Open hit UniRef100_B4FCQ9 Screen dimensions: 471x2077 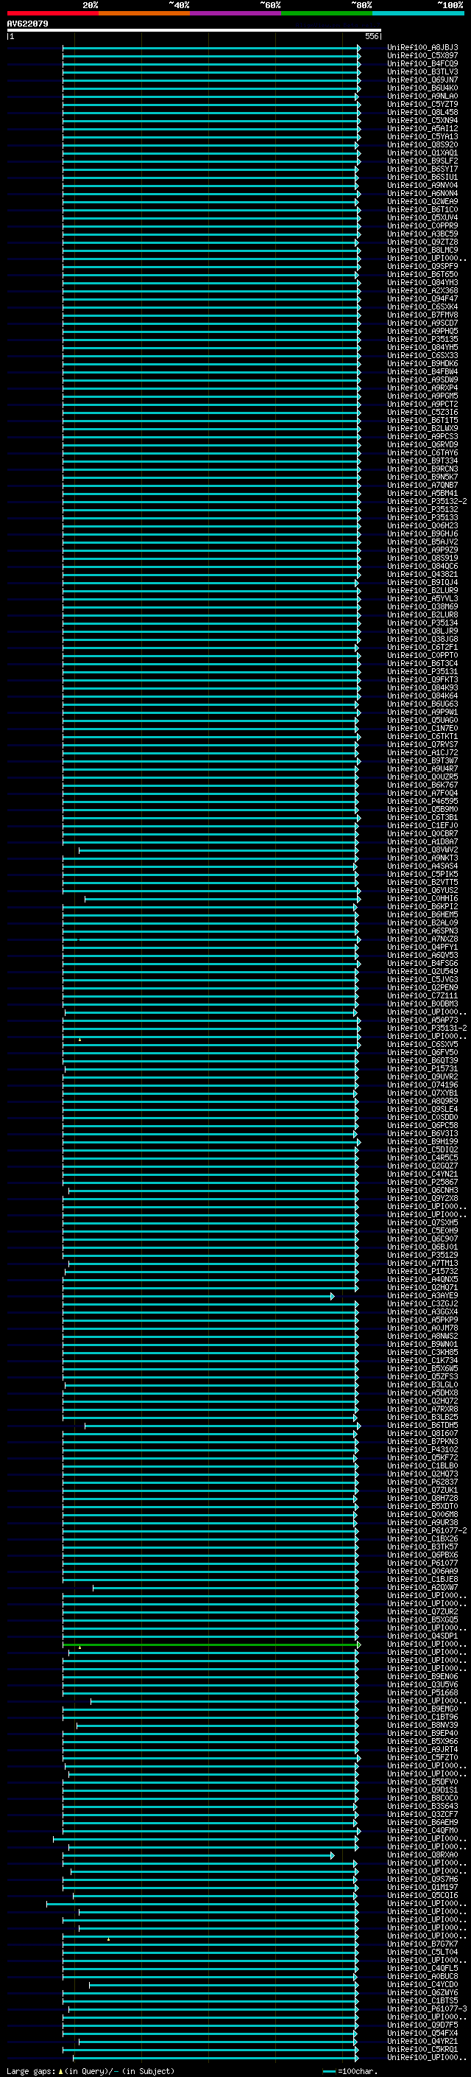point(422,63)
